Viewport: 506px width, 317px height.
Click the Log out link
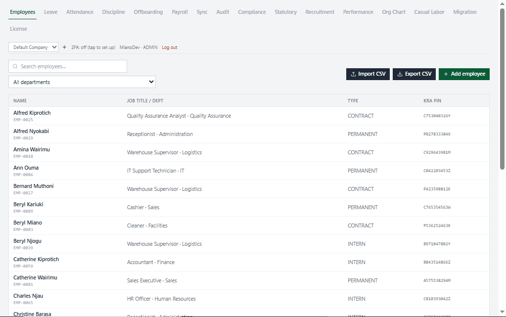point(170,47)
